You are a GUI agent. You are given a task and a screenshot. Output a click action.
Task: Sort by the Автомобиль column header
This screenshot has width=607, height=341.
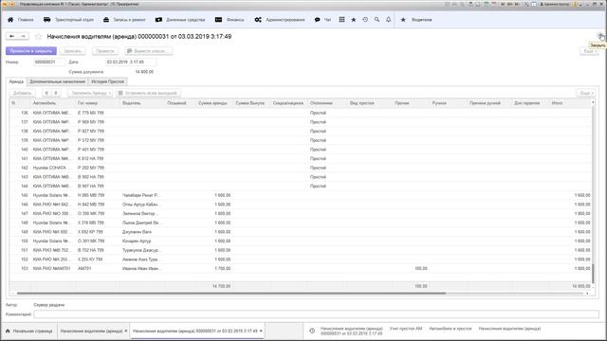pyautogui.click(x=53, y=103)
